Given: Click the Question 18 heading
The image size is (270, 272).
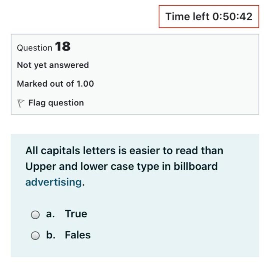Looking at the screenshot, I should click(x=44, y=47).
